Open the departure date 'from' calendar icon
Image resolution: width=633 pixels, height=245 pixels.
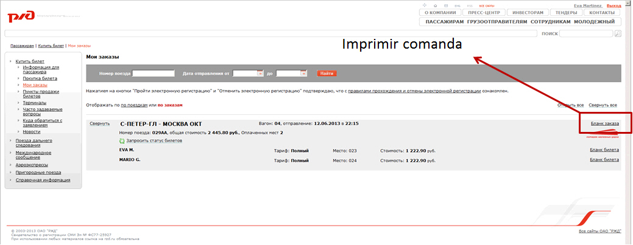(260, 74)
